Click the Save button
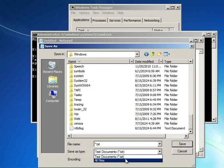The width and height of the screenshot is (224, 168). [182, 144]
